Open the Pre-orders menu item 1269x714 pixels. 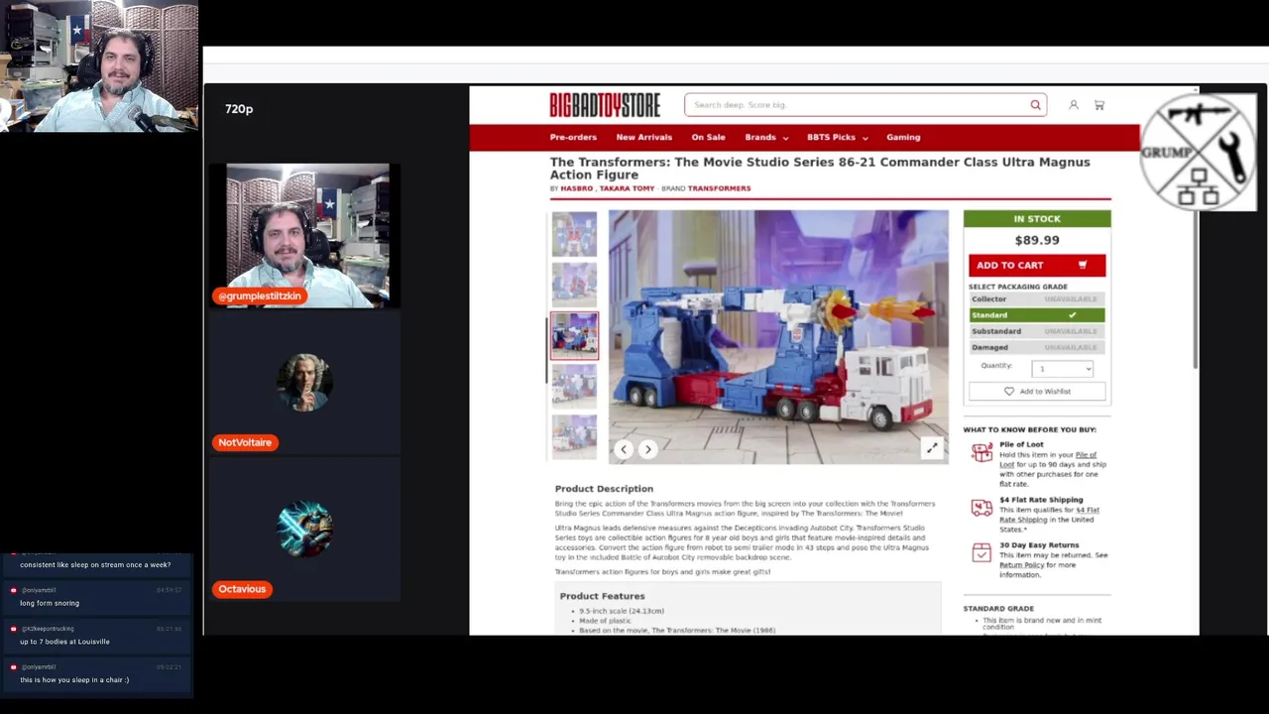pyautogui.click(x=573, y=137)
